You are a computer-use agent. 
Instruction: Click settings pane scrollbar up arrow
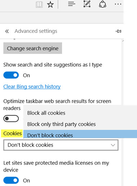point(123,41)
